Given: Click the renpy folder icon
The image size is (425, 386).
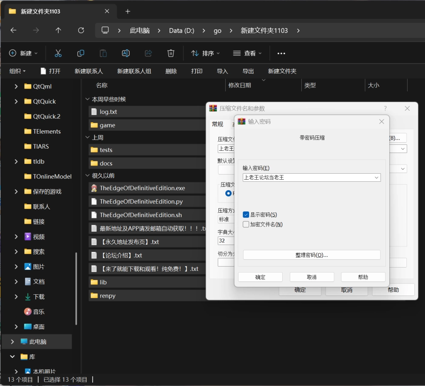Looking at the screenshot, I should tap(94, 296).
